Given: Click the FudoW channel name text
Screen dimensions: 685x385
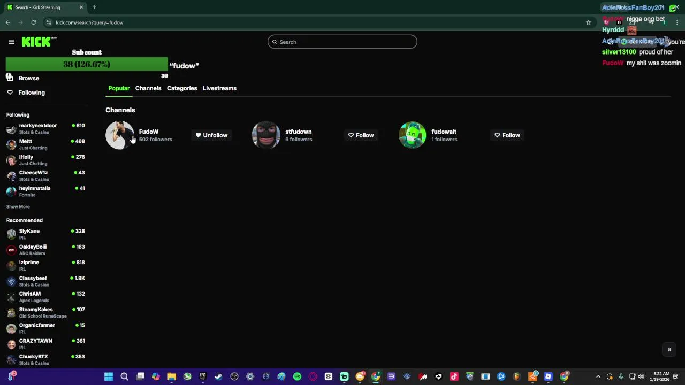Looking at the screenshot, I should tap(149, 132).
